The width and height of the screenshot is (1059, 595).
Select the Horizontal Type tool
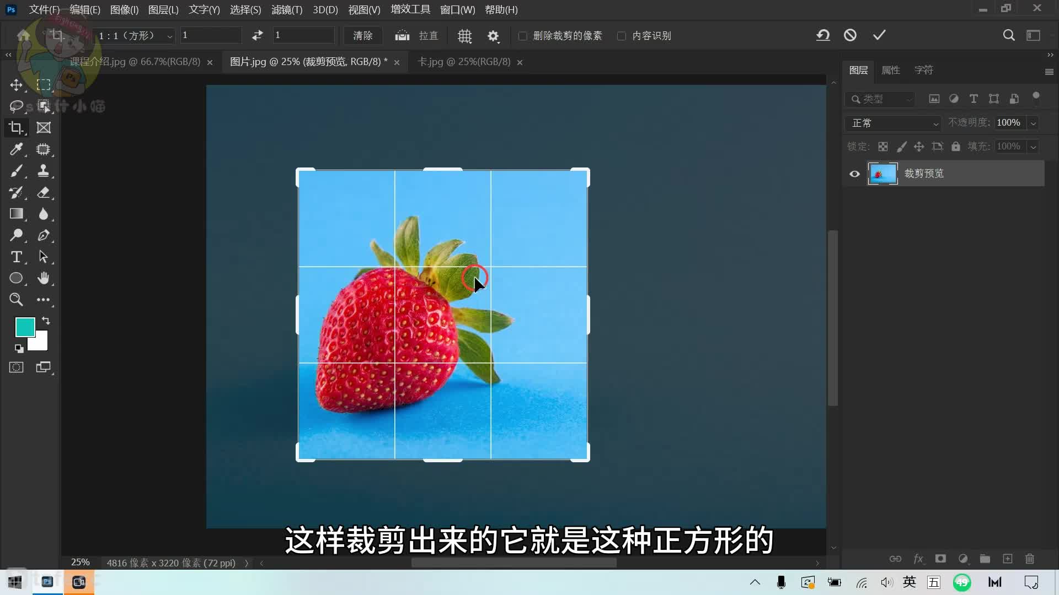tap(16, 257)
